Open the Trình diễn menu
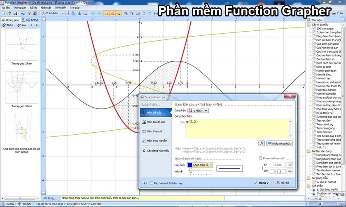 (61, 8)
